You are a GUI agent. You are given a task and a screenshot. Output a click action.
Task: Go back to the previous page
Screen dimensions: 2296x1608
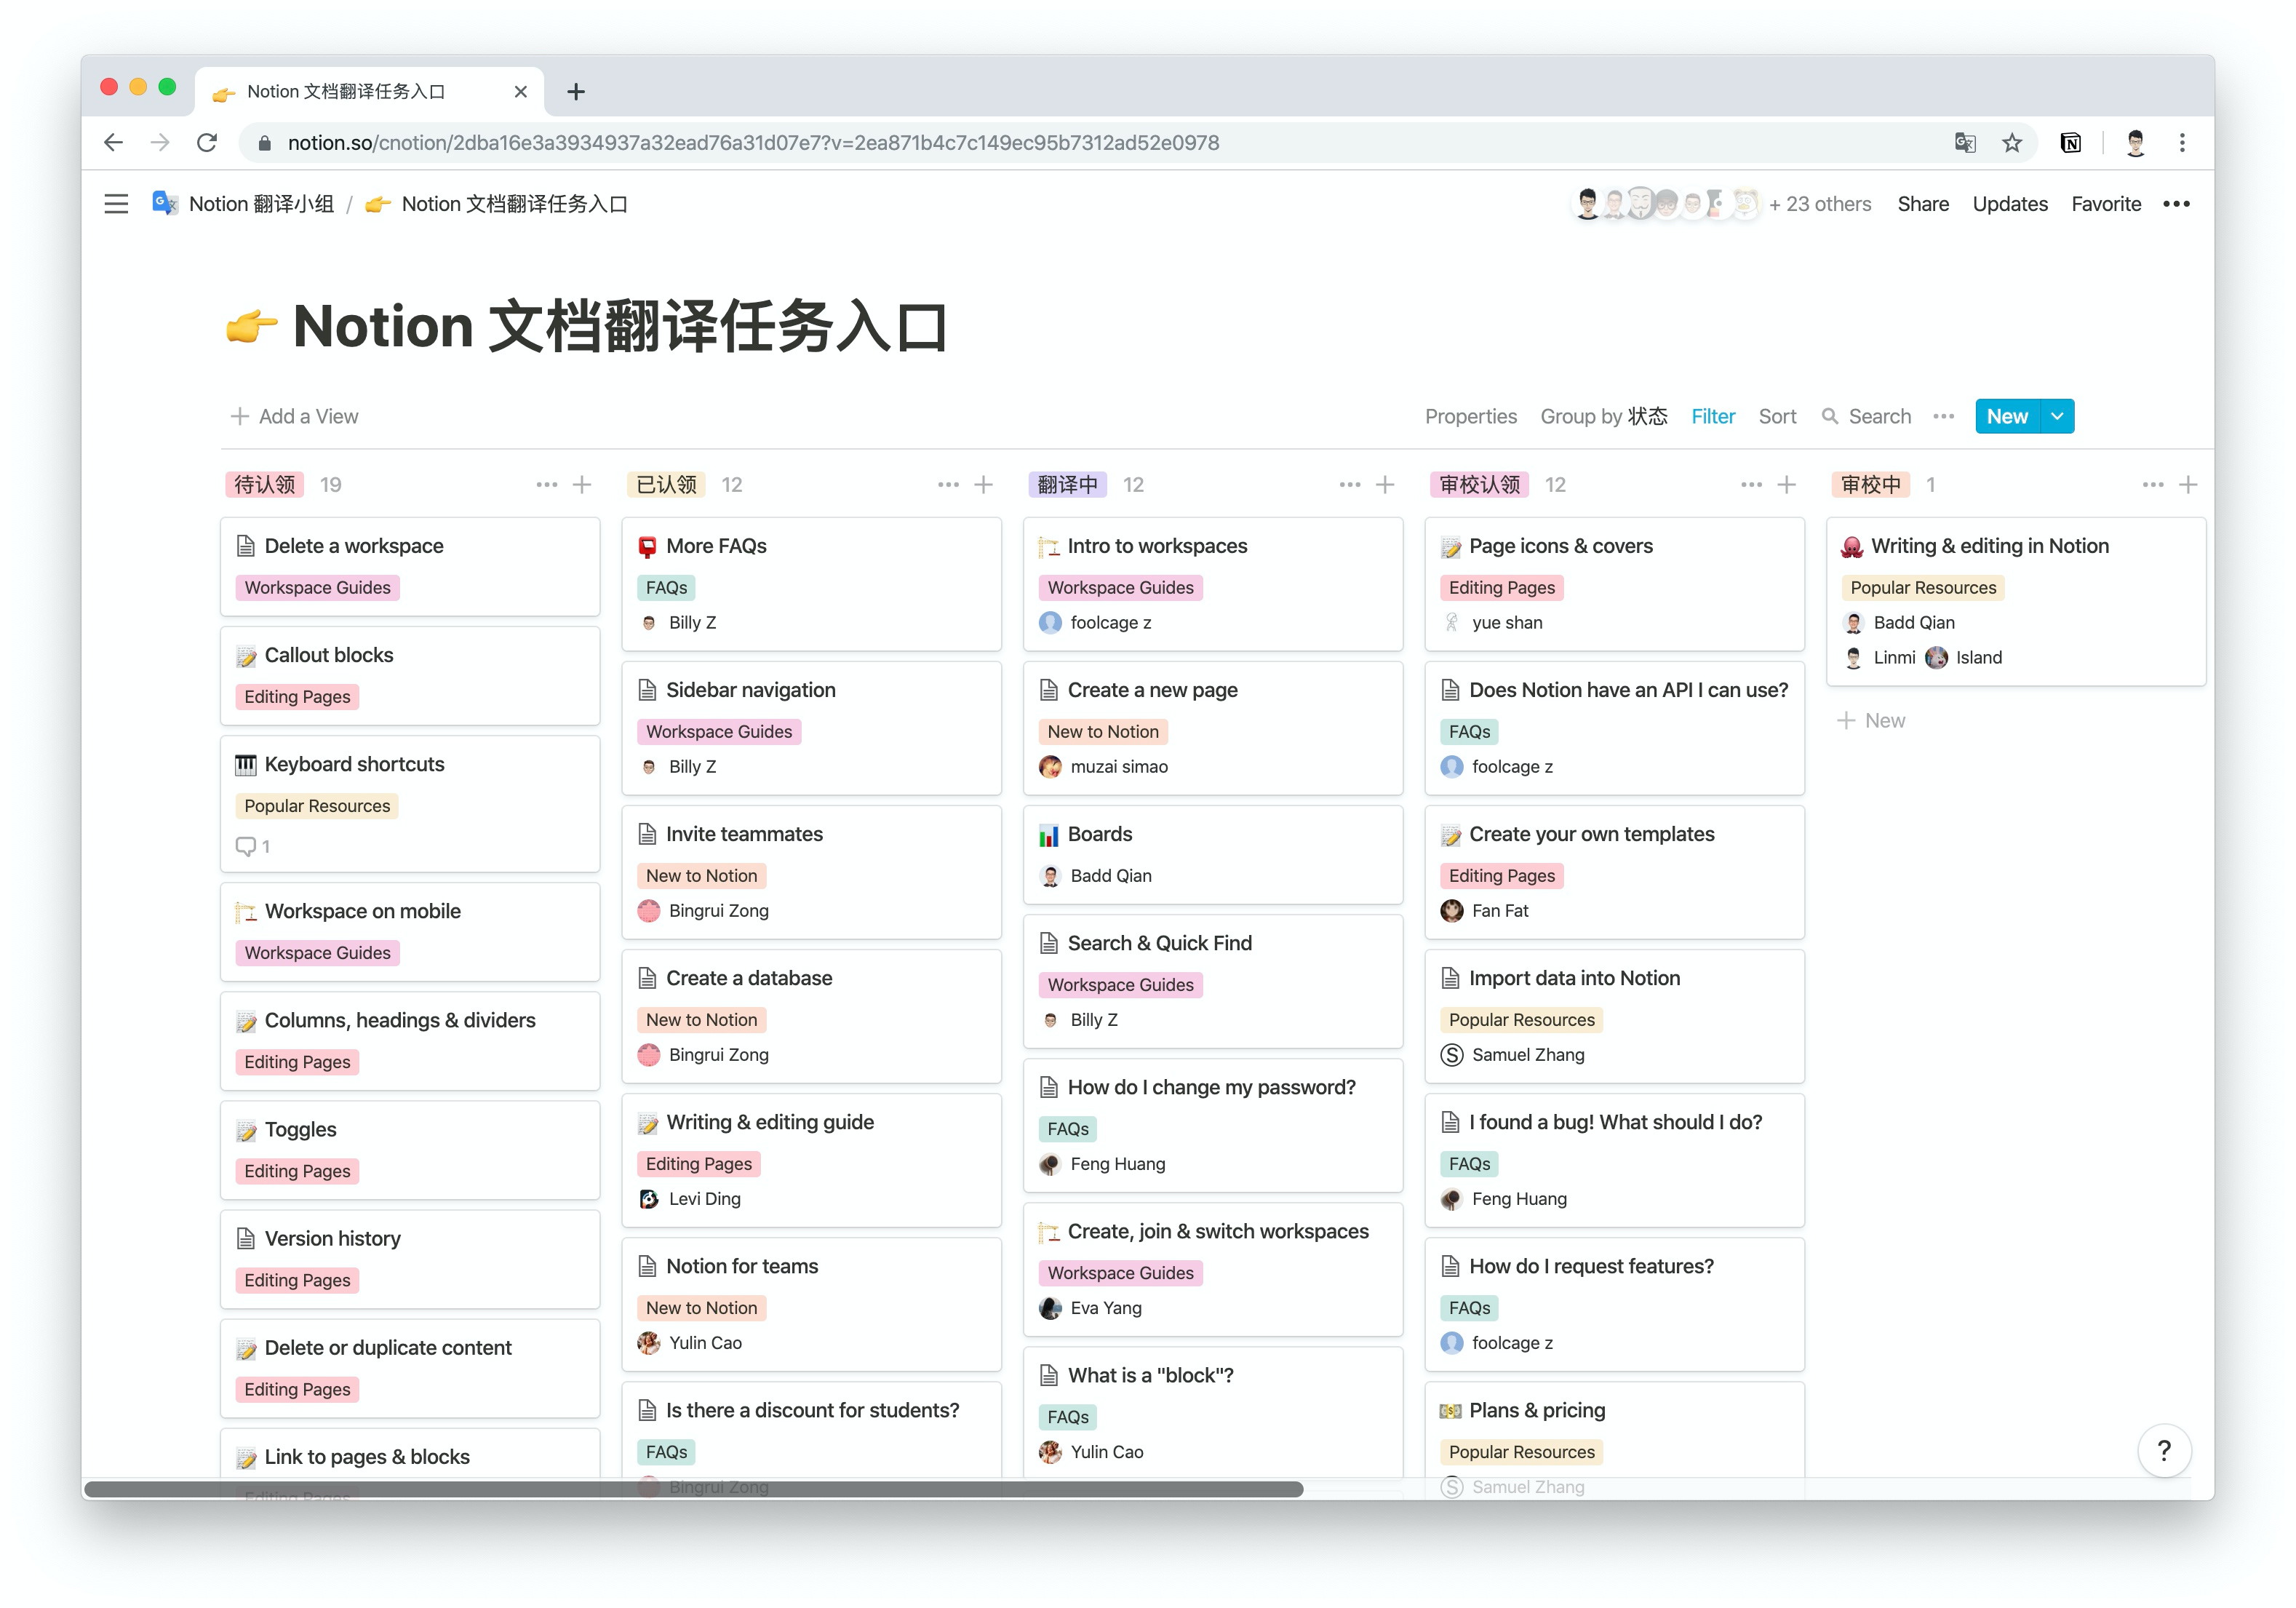[114, 143]
